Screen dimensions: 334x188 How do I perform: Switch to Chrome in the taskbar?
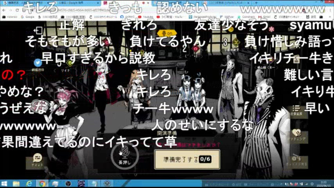pyautogui.click(x=42, y=183)
